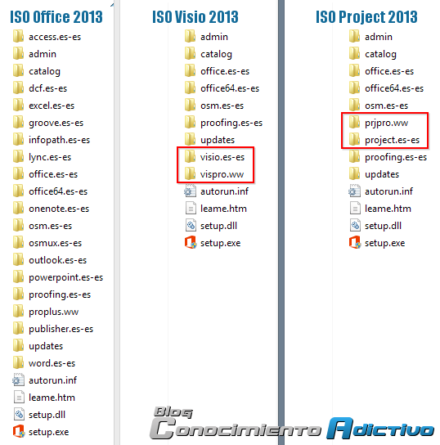Image resolution: width=440 pixels, height=445 pixels.
Task: Select the onenote.es-es folder name
Action: (59, 209)
